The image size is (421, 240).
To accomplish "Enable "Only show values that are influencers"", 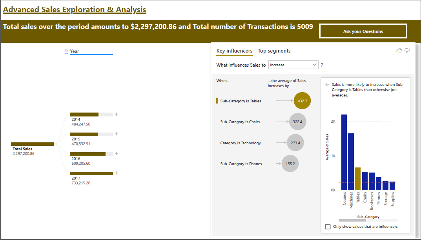I will point(328,226).
